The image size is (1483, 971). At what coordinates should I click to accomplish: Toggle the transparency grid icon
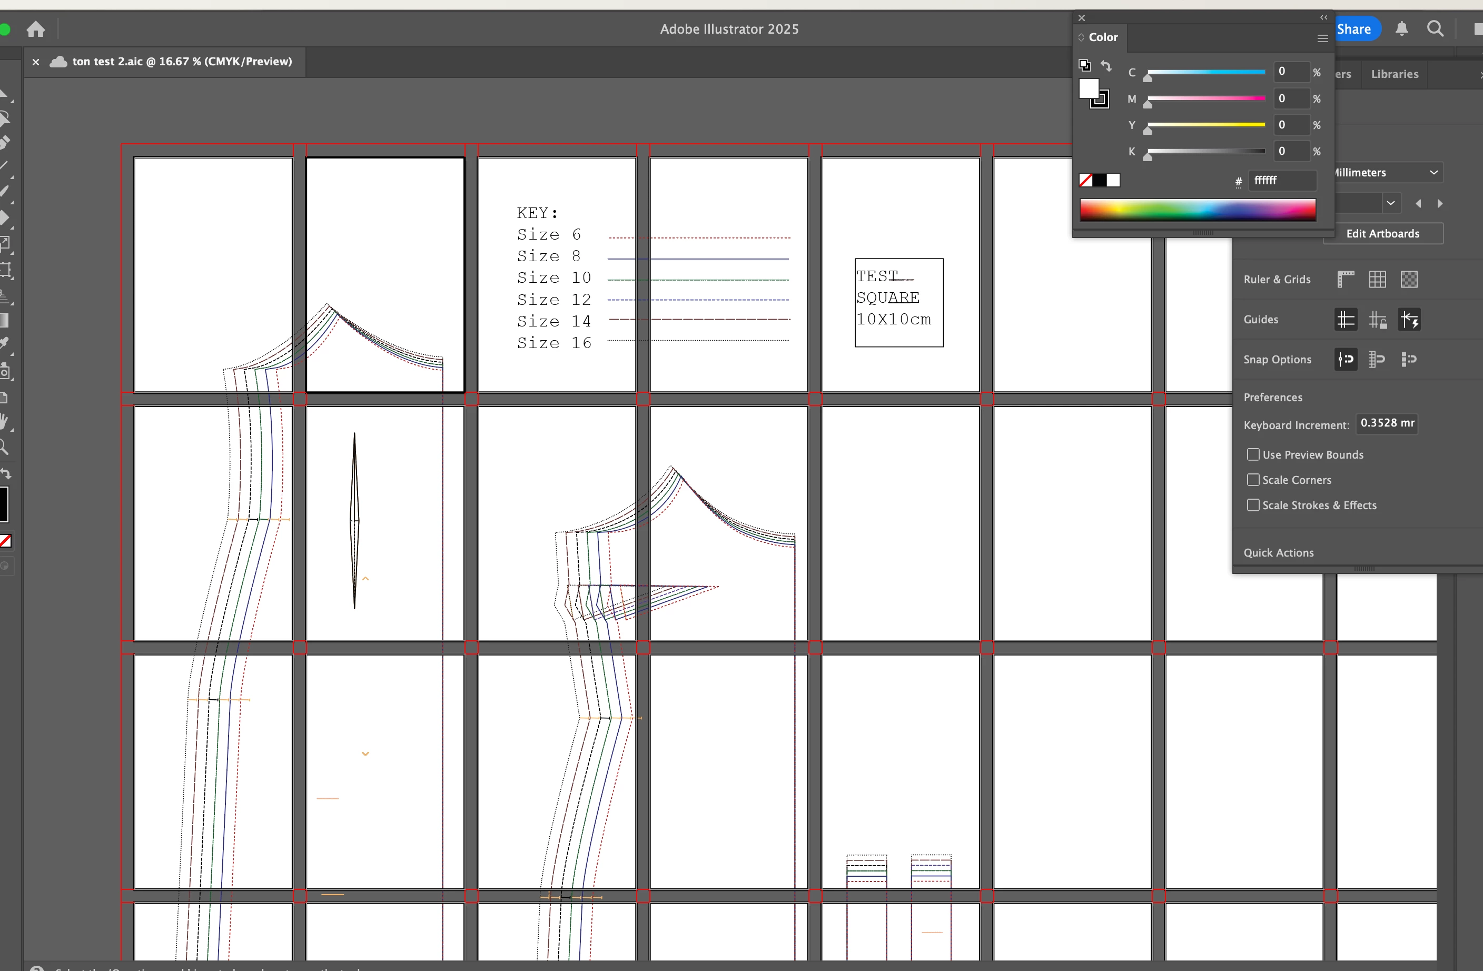1409,279
